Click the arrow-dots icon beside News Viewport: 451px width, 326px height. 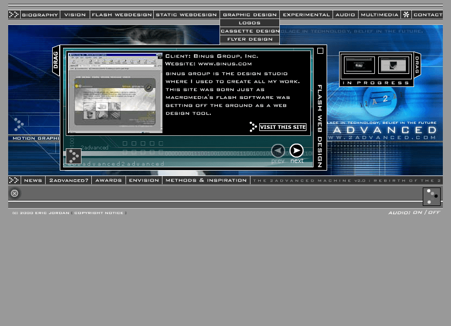point(14,180)
